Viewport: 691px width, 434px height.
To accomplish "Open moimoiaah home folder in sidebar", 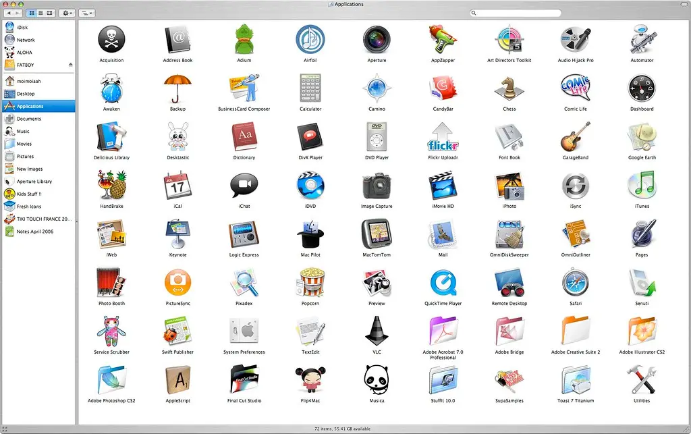I will click(x=38, y=81).
